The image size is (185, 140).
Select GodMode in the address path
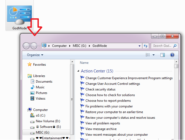(100, 46)
